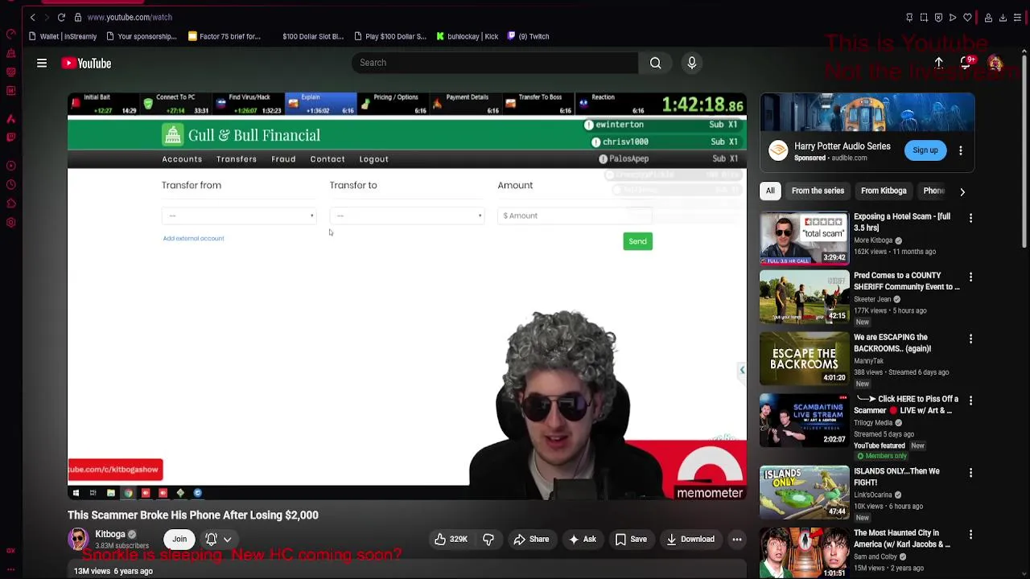Screen dimensions: 1030x579
Task: Focus the YouTube search field
Action: 495,63
